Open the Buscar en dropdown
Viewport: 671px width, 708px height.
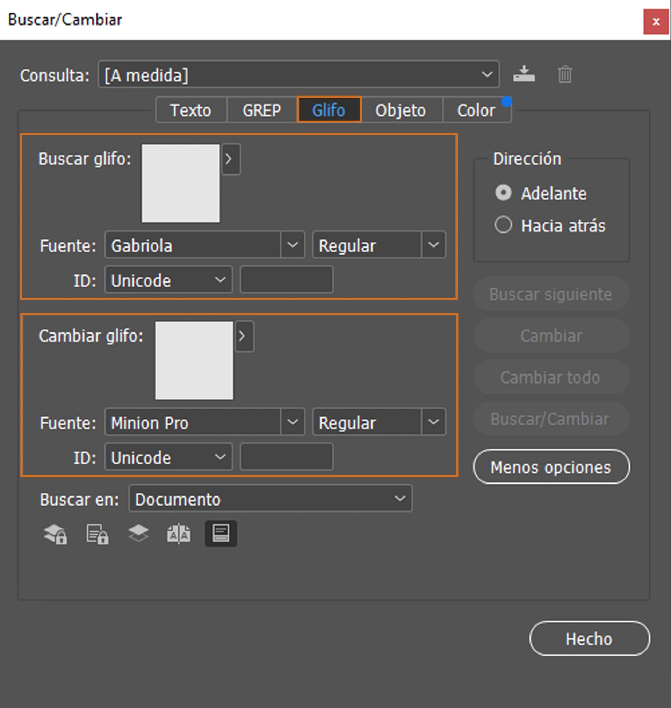pyautogui.click(x=399, y=498)
